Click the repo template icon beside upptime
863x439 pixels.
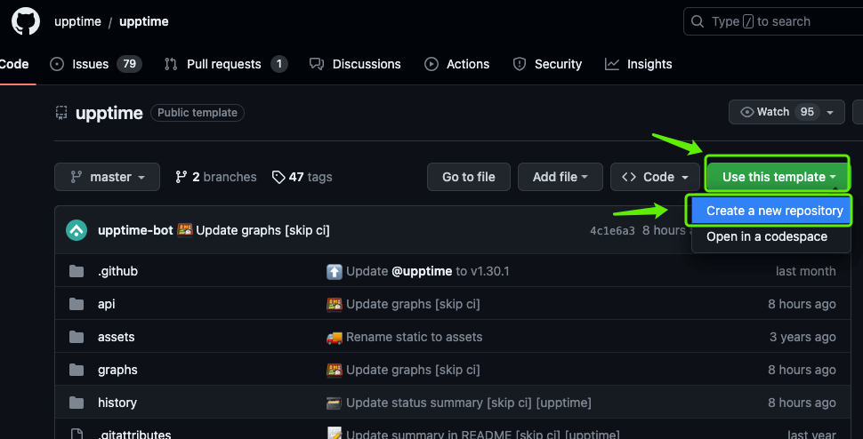(61, 113)
